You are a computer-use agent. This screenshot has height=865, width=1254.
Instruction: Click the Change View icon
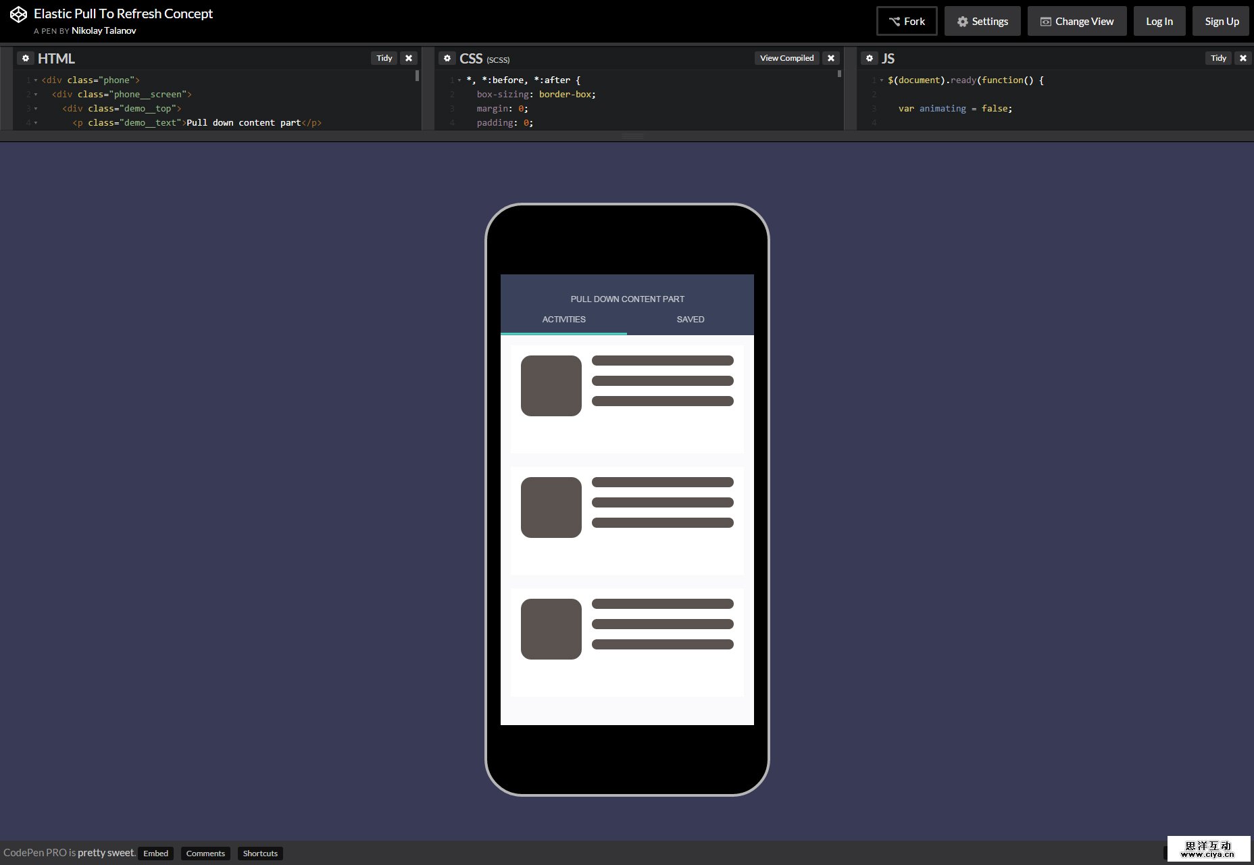pos(1046,21)
